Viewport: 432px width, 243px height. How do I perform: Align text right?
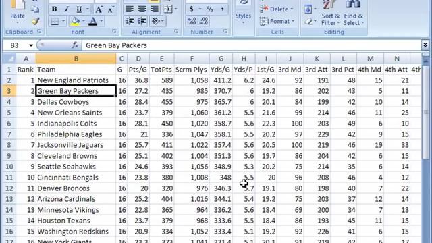155,9
